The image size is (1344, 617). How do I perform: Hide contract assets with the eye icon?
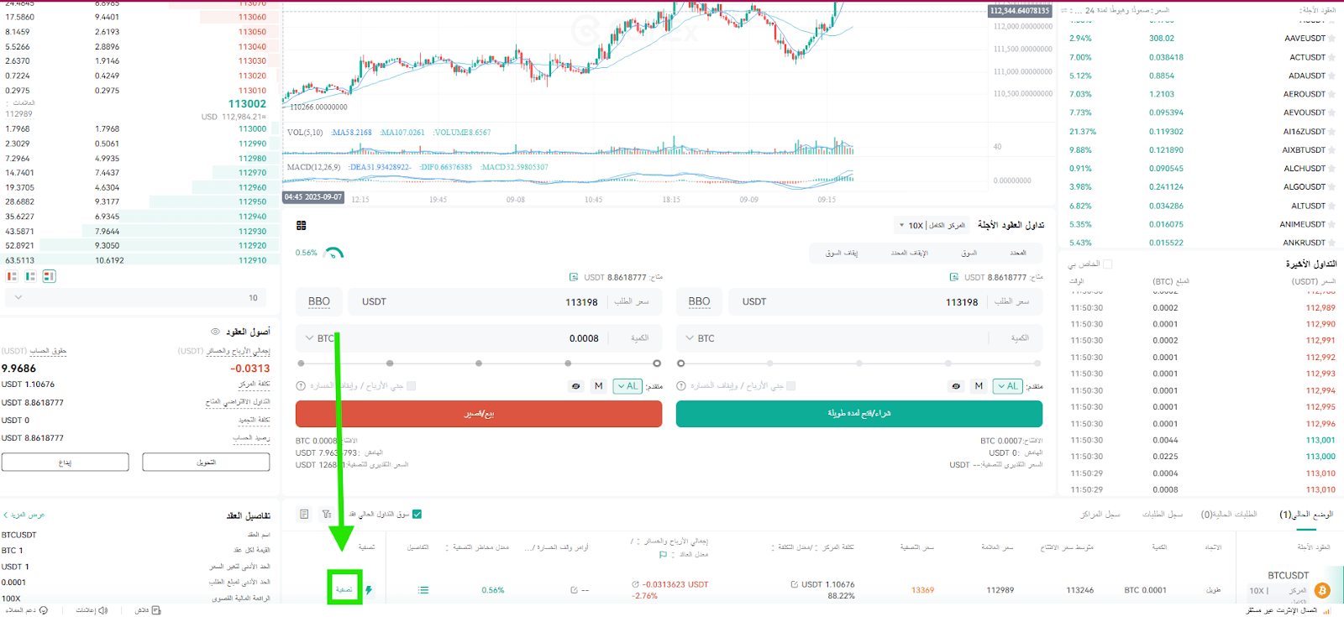215,332
